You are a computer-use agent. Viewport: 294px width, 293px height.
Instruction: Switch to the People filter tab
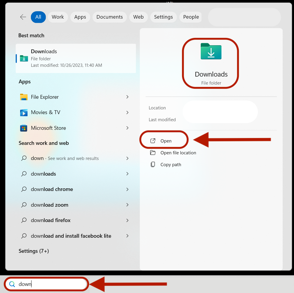point(190,17)
